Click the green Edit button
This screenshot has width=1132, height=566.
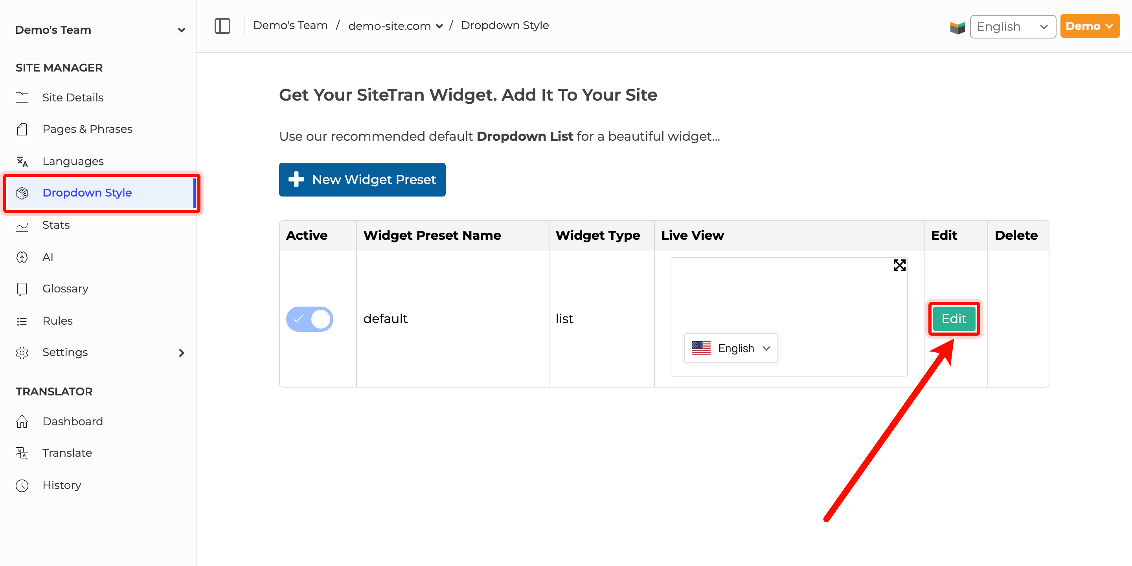(954, 319)
